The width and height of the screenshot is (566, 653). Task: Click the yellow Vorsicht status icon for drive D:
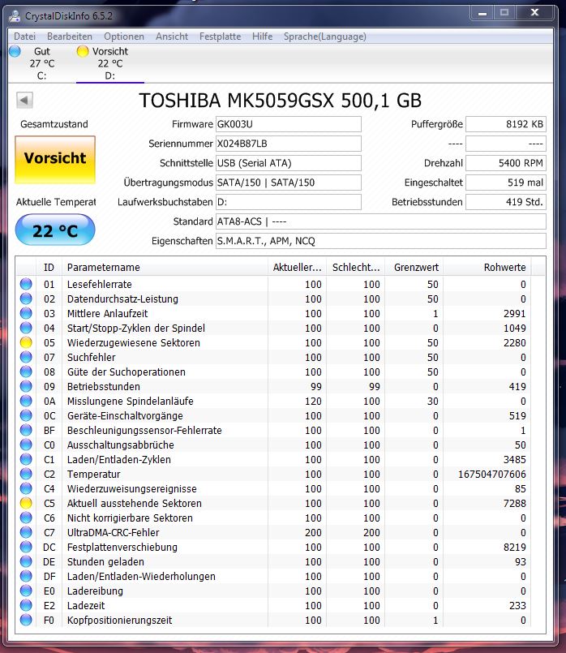click(83, 51)
